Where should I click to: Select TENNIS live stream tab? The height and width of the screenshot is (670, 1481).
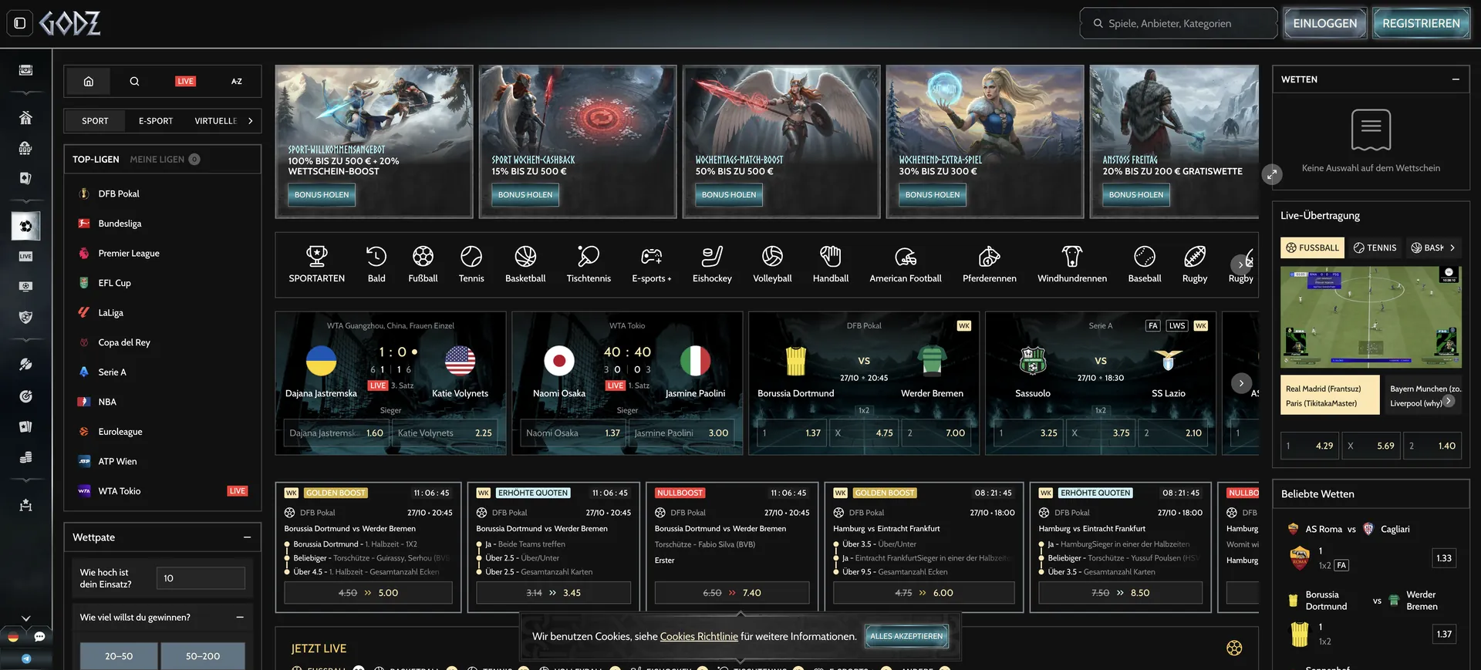1375,247
